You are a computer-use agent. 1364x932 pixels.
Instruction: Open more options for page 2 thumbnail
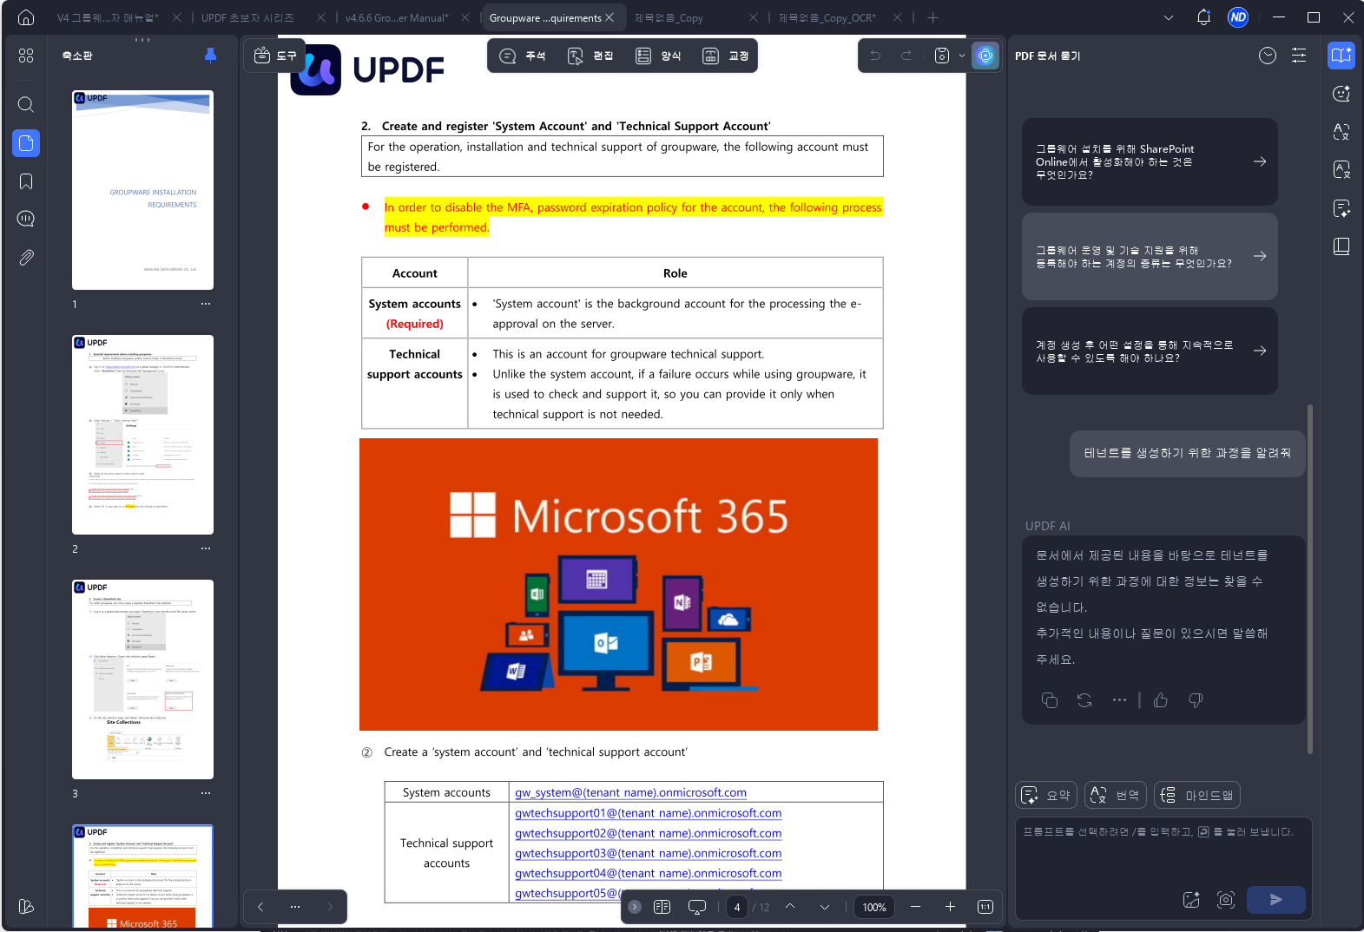206,548
